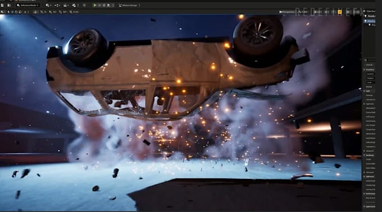Open the Selection Mode dropdown
The height and width of the screenshot is (212, 382).
[x=28, y=6]
